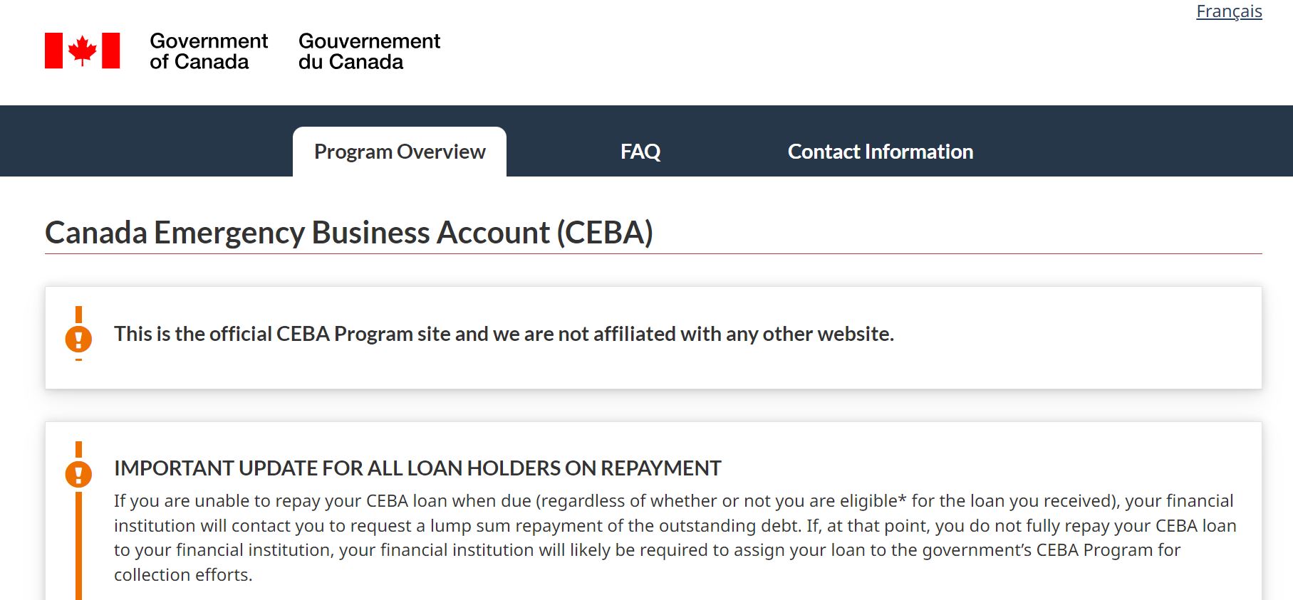Click the exclamation icon next to the repayment update

coord(77,475)
